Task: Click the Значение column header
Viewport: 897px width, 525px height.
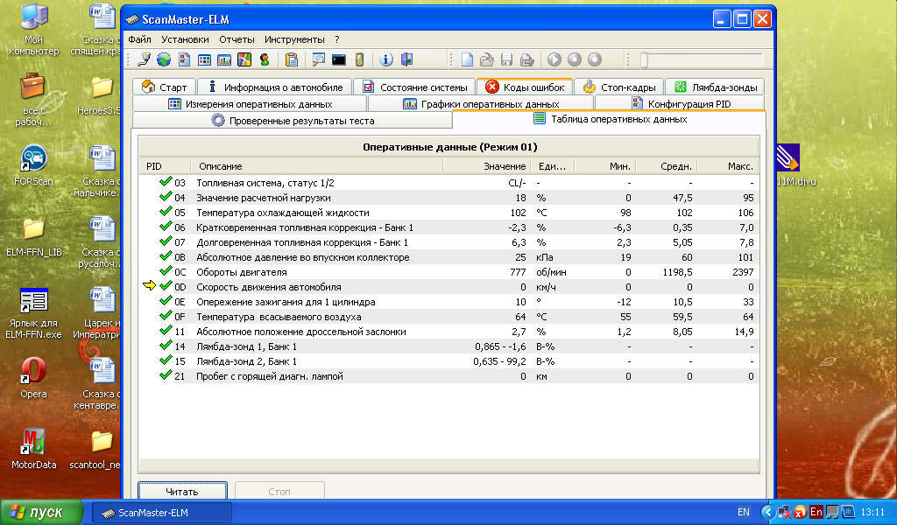Action: 487,166
